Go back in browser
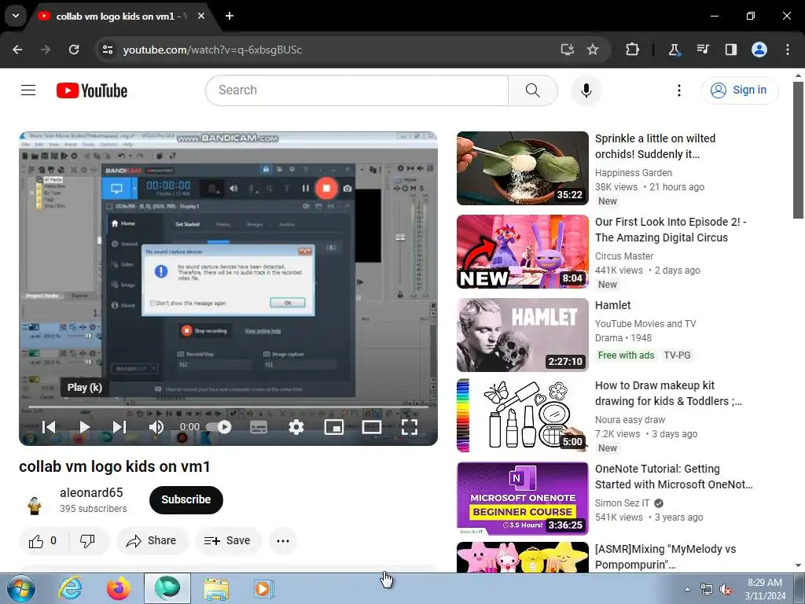 pyautogui.click(x=17, y=50)
